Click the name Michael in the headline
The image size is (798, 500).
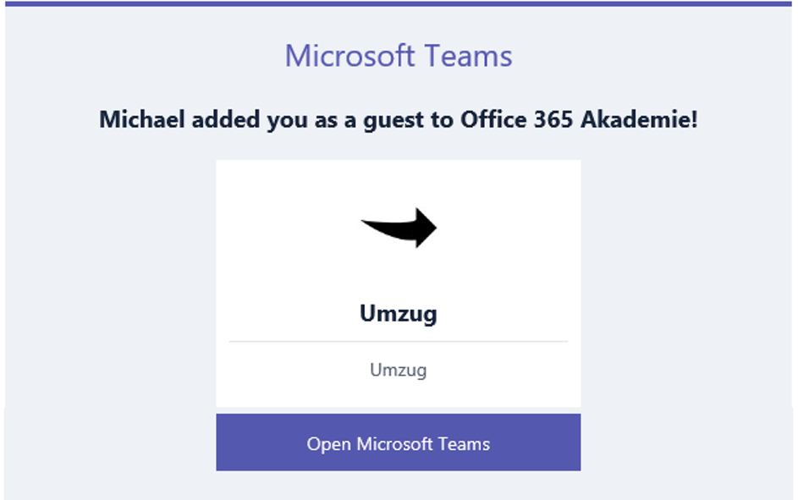coord(142,119)
